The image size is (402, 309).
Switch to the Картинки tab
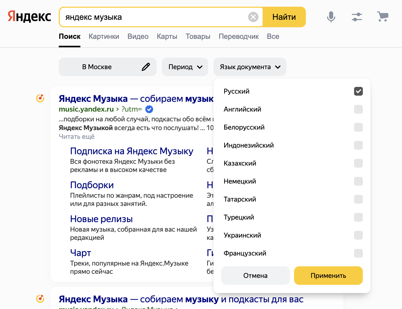click(104, 37)
